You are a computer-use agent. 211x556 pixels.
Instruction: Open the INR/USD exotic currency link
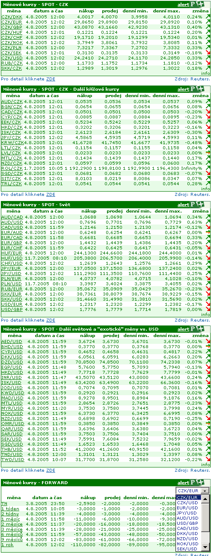(x=12, y=377)
